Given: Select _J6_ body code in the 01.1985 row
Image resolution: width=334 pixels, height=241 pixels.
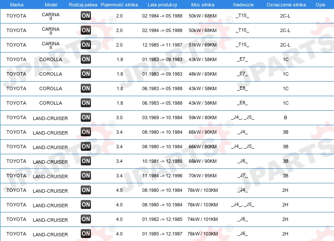Looking at the screenshot, I should [x=243, y=234].
